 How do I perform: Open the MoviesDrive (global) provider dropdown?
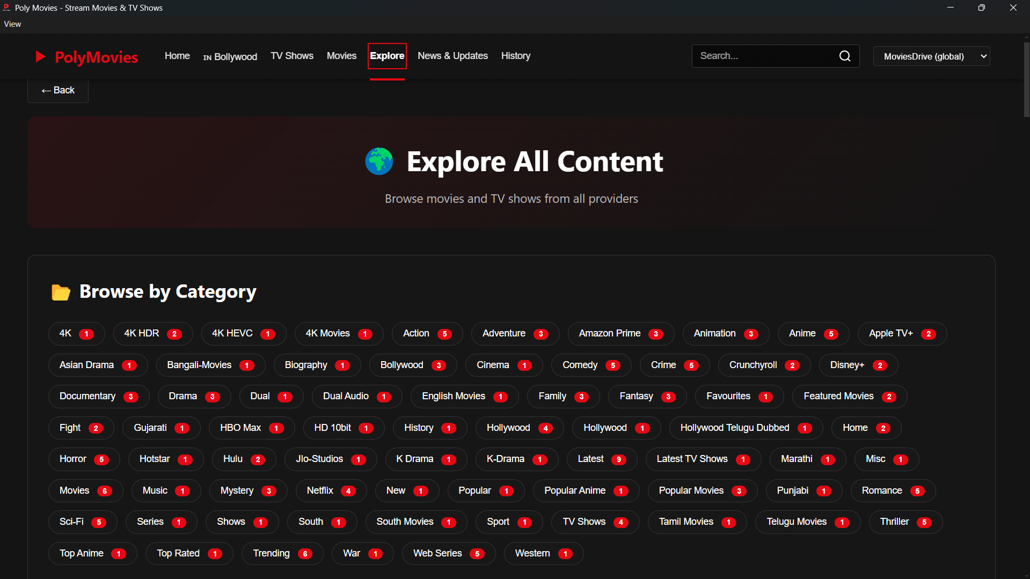(931, 56)
